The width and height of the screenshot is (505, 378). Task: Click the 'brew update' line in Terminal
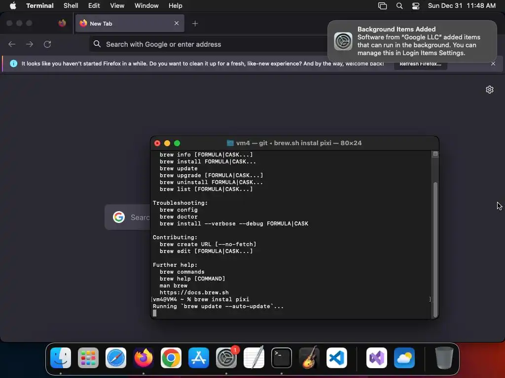pyautogui.click(x=179, y=168)
